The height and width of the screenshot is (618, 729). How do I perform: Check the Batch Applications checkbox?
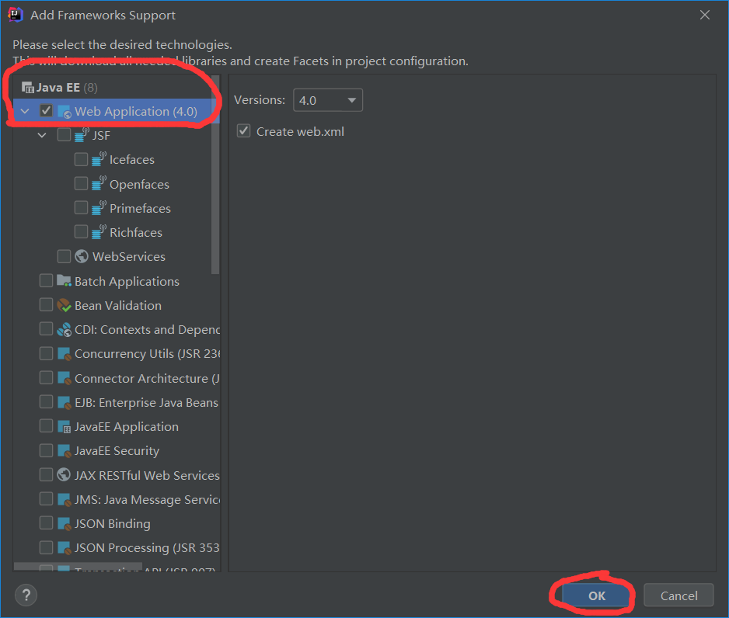[46, 280]
